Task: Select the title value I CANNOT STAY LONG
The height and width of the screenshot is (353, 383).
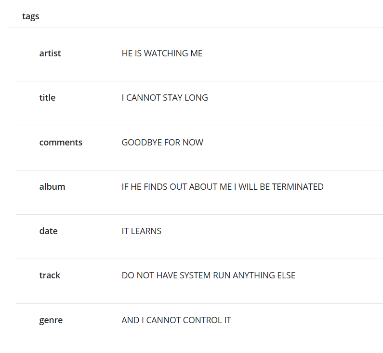Action: (165, 98)
